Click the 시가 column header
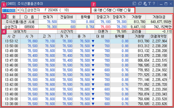Image resolution: width=174 pixels, height=108 pixels. click(x=29, y=36)
